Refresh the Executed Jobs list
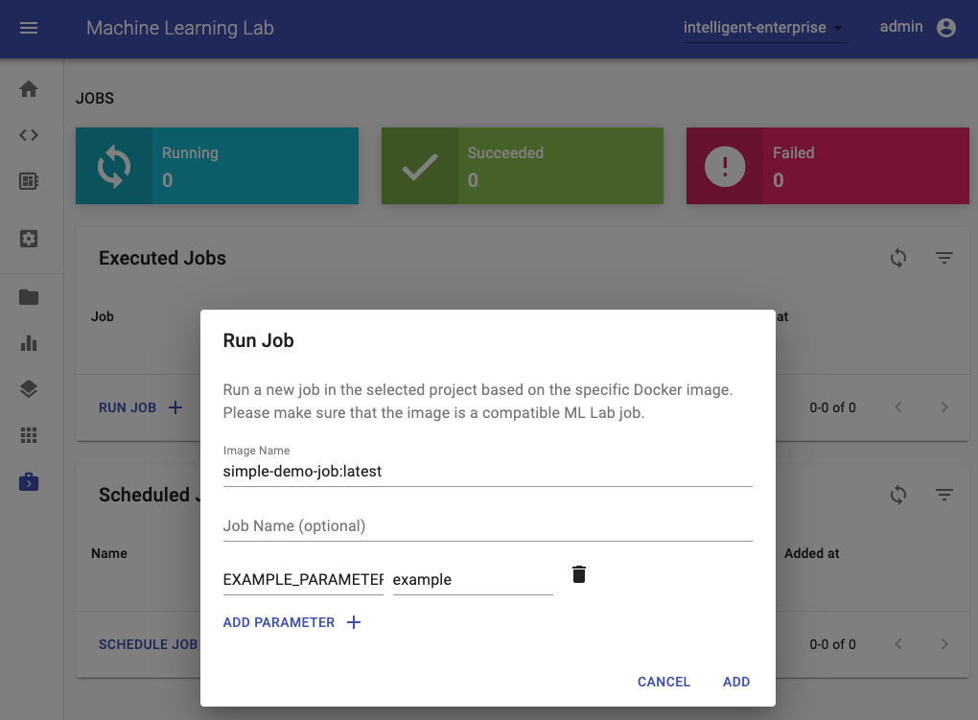978x720 pixels. pos(898,258)
